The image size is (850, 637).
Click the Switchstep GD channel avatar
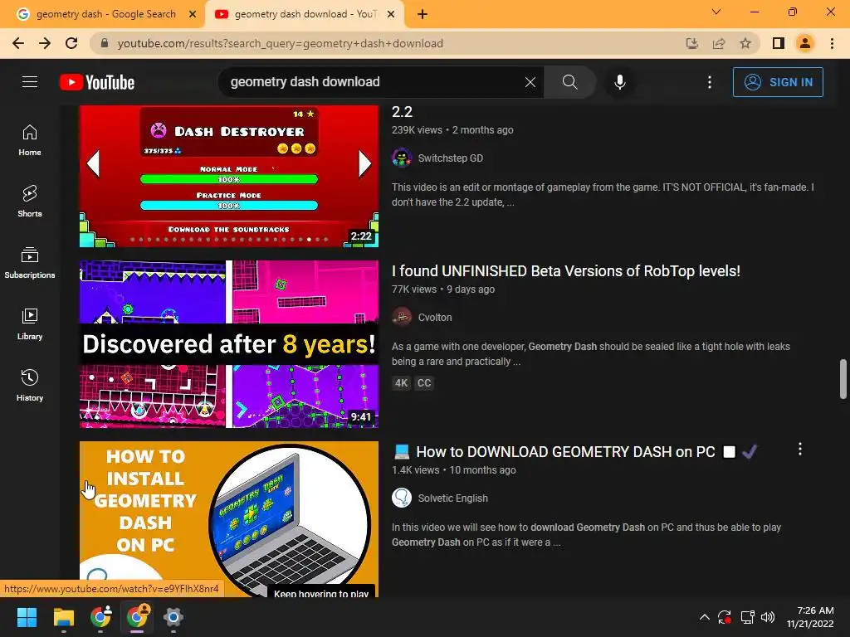(x=402, y=158)
